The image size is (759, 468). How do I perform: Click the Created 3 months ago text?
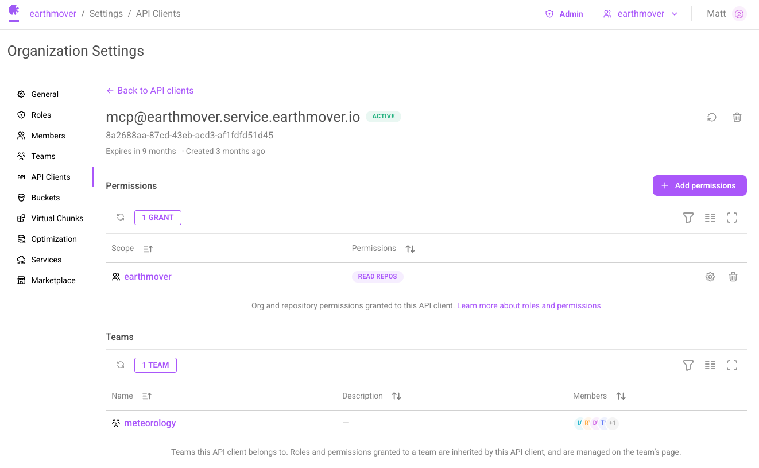(226, 151)
